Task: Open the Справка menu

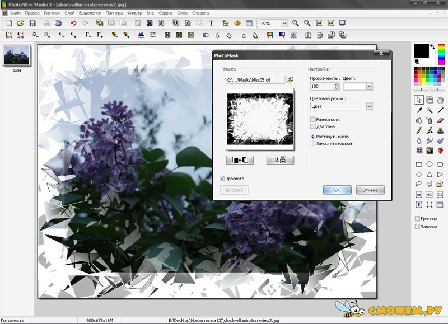Action: pyautogui.click(x=200, y=13)
